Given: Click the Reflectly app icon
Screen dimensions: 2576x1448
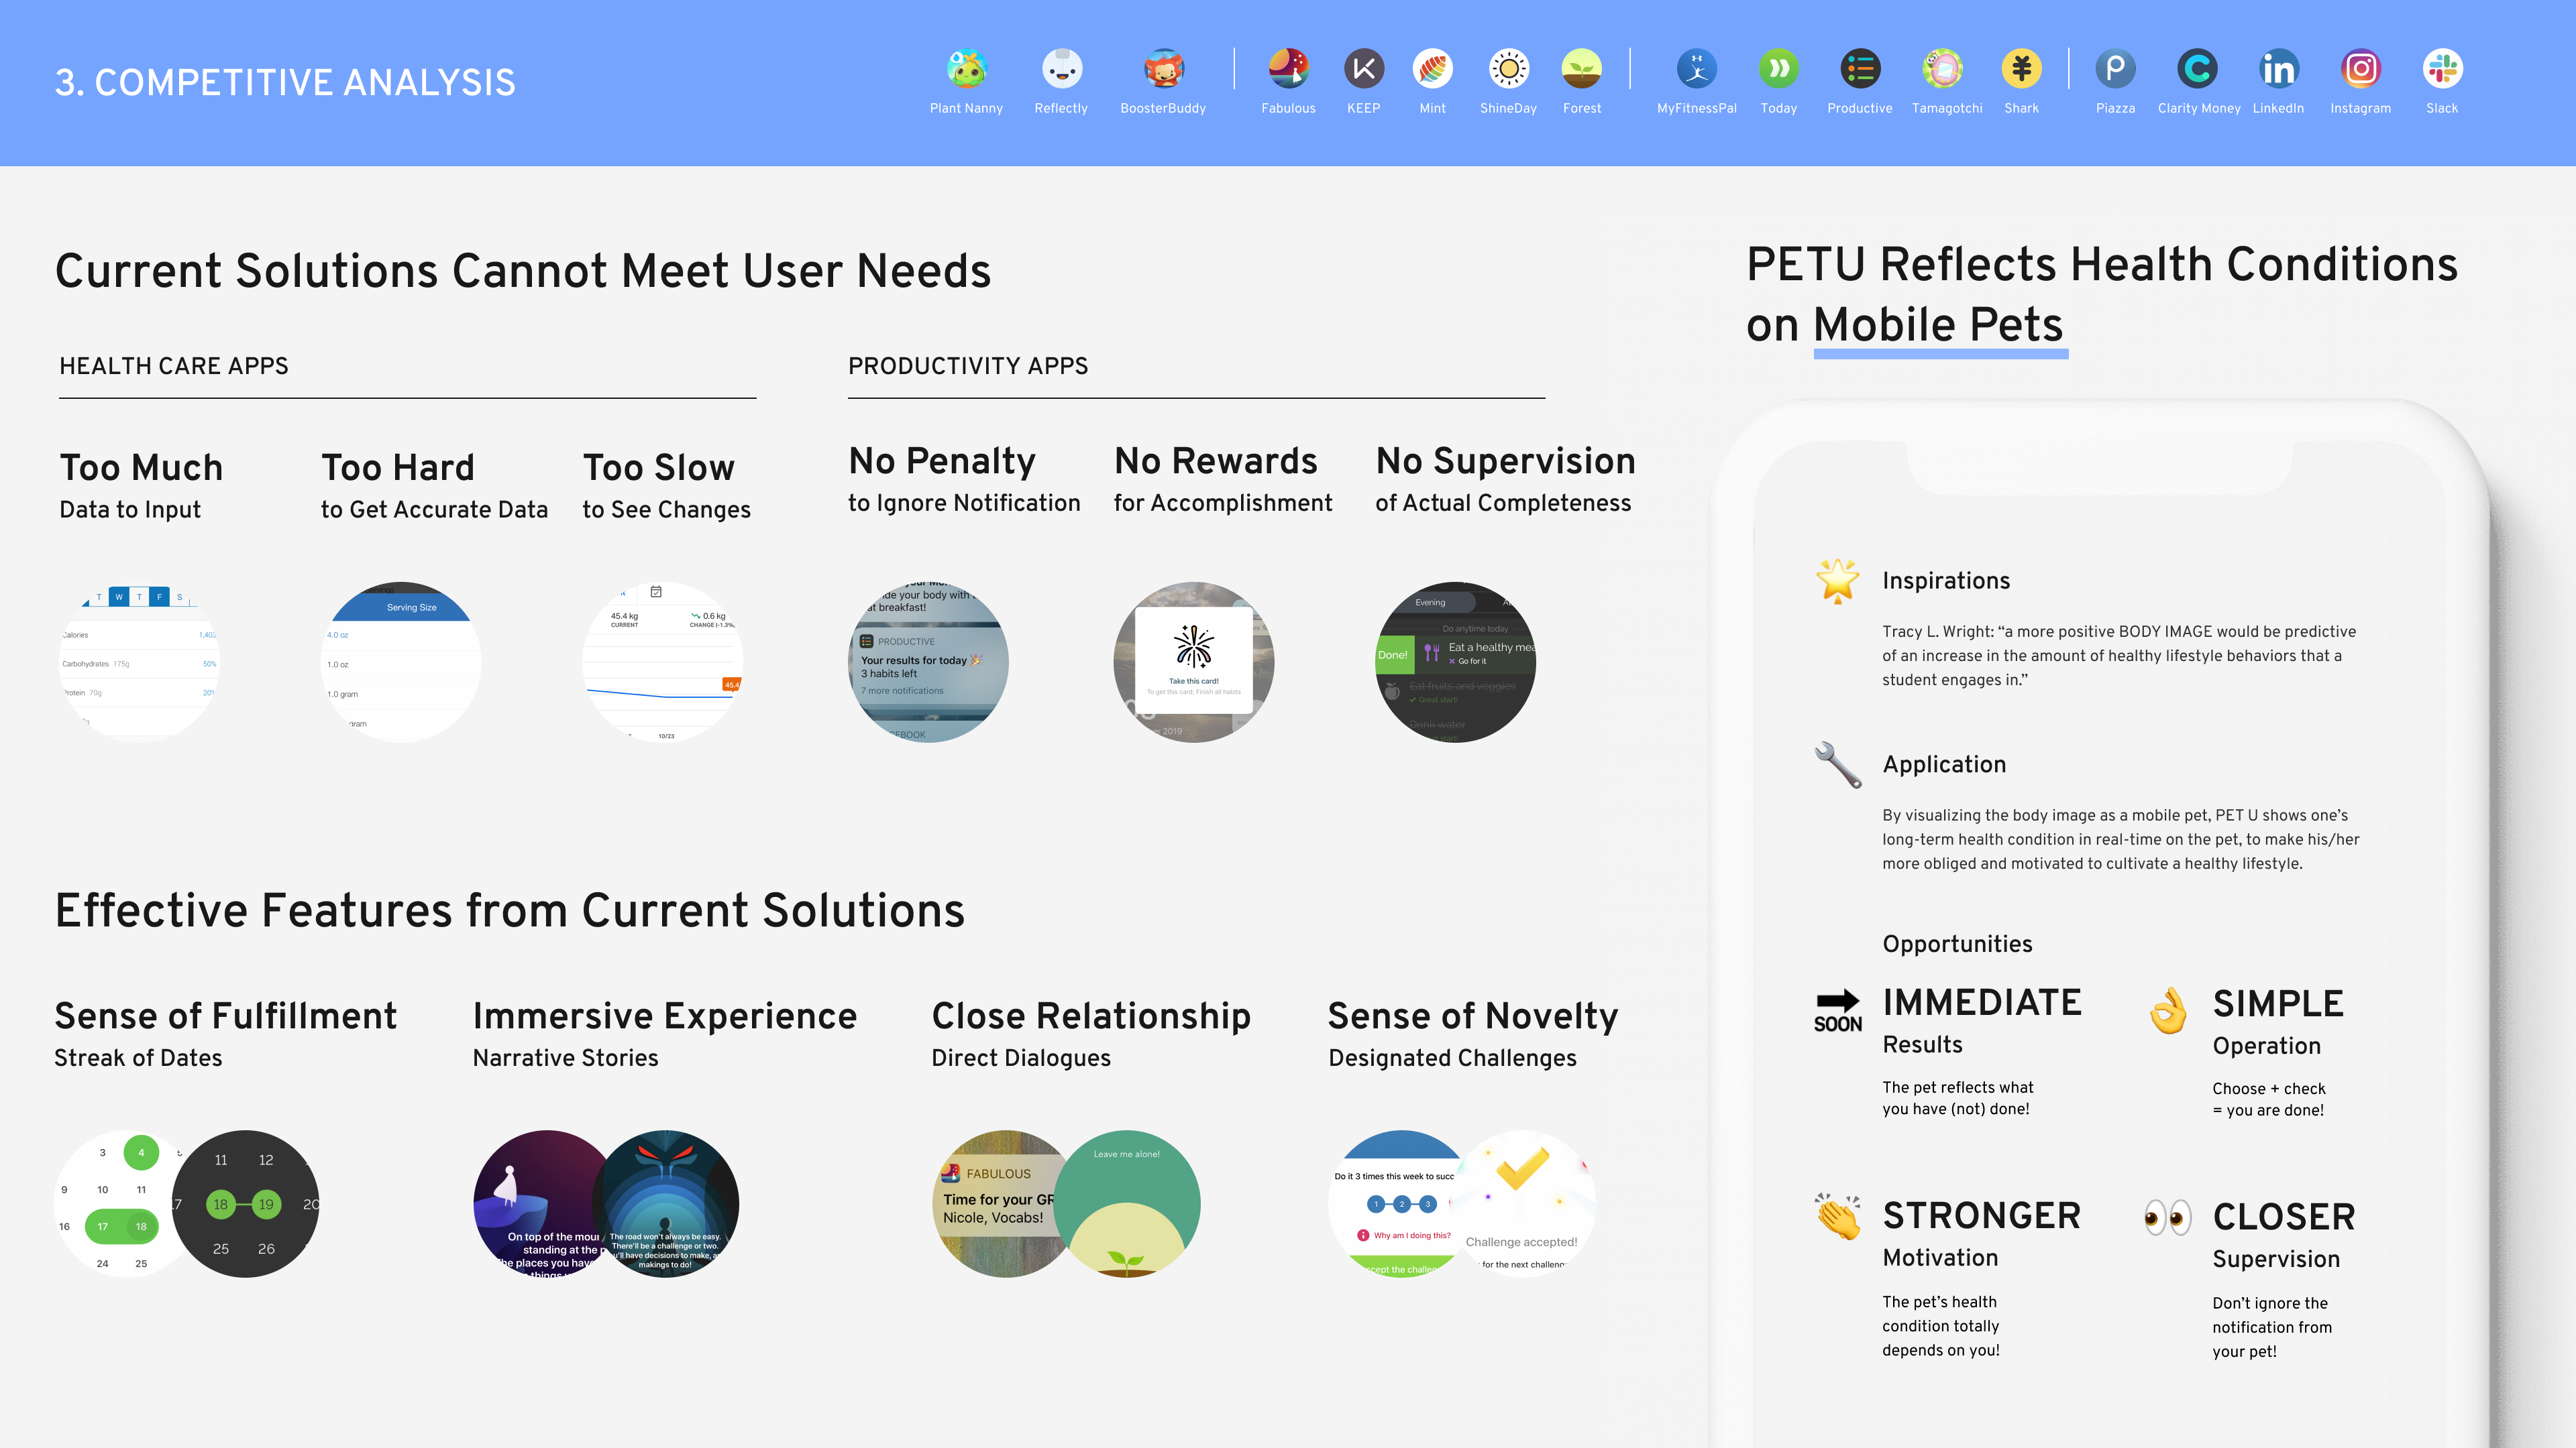Looking at the screenshot, I should [1061, 69].
